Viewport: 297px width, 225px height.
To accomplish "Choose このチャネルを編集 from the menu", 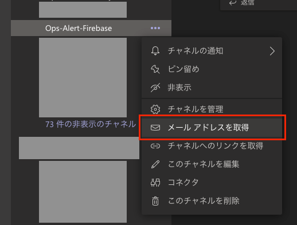I will (212, 164).
